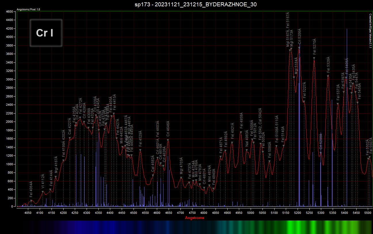This screenshot has height=234, width=373.
Task: Select the 'FeI 5328Å' line label
Action: (x=328, y=65)
